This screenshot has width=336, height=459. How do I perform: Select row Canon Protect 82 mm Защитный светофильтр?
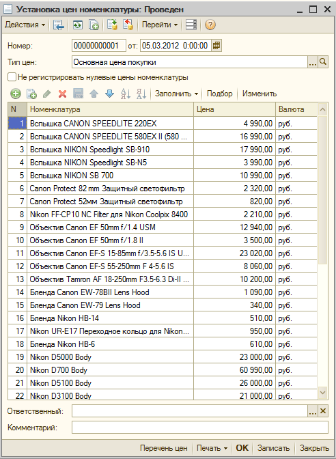[163, 189]
